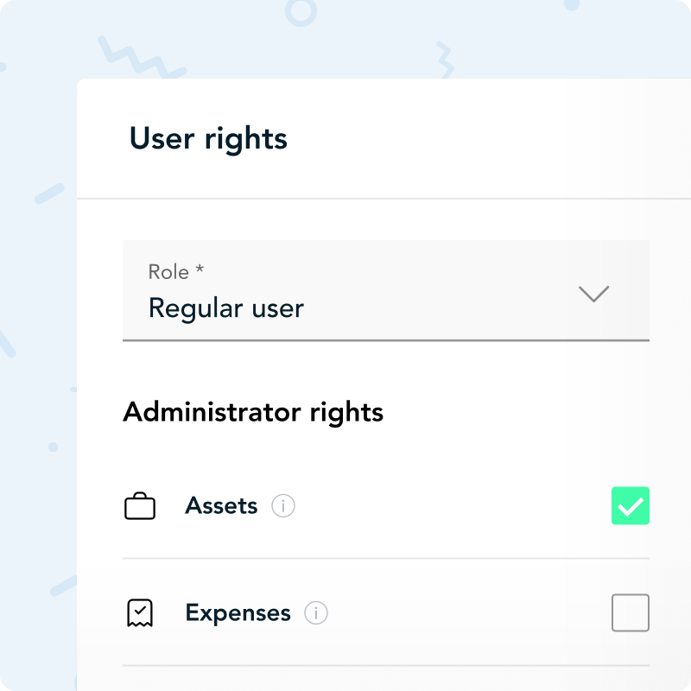The image size is (691, 691).
Task: Open the info tooltip next to Expenses
Action: click(x=316, y=613)
